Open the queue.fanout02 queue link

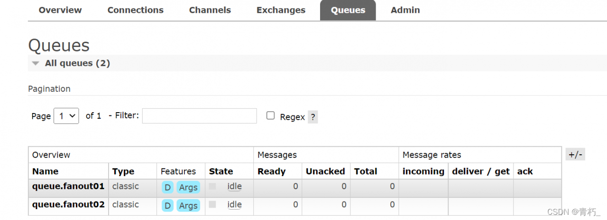pyautogui.click(x=68, y=204)
